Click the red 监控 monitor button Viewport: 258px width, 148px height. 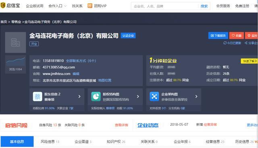pos(252,35)
